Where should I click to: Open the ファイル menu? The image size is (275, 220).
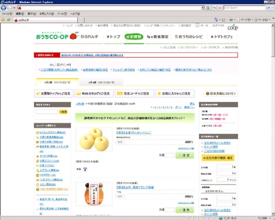click(x=7, y=13)
